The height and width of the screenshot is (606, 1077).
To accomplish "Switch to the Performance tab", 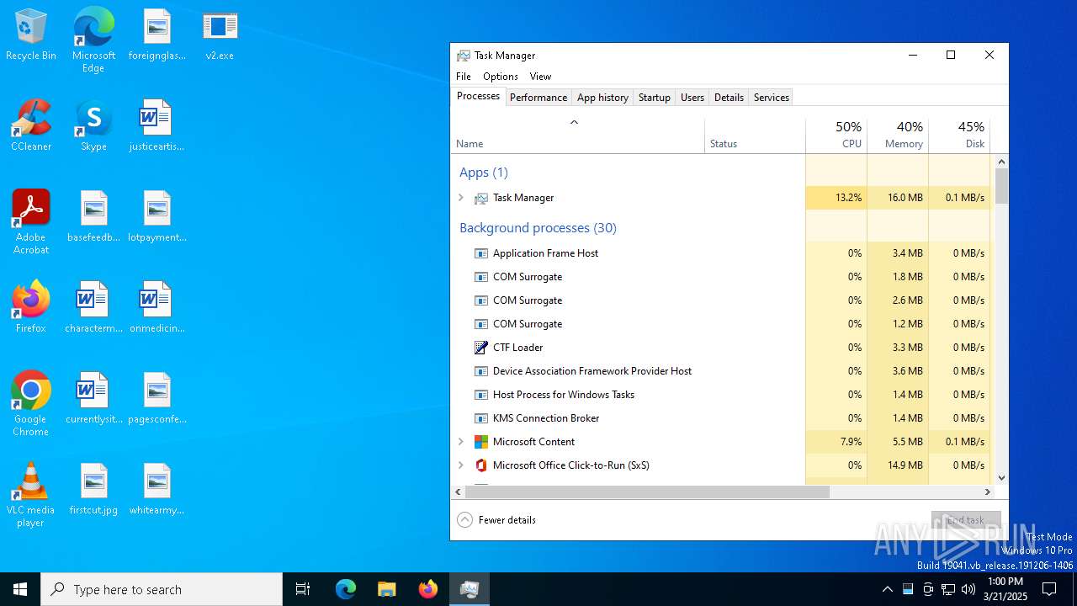I will [x=538, y=98].
